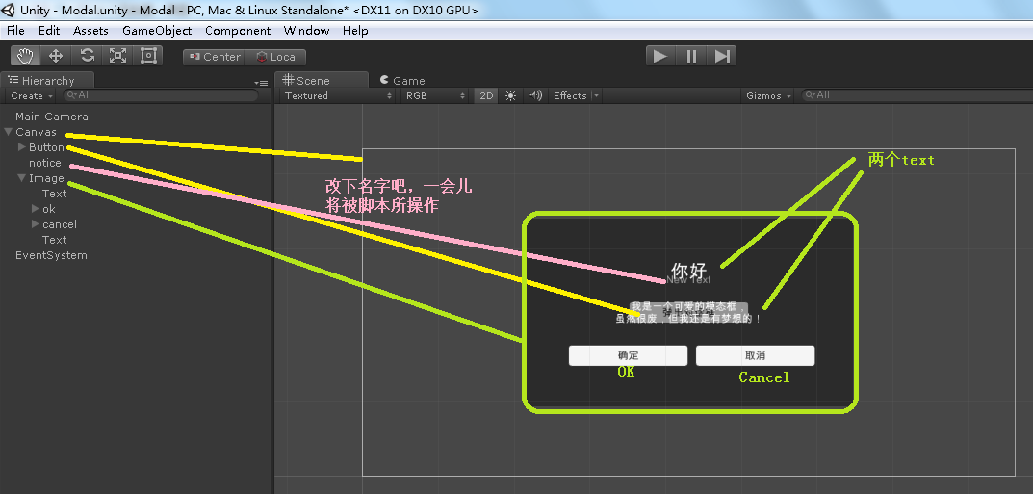Select ok object in Hierarchy
This screenshot has height=494, width=1033.
pyautogui.click(x=49, y=209)
